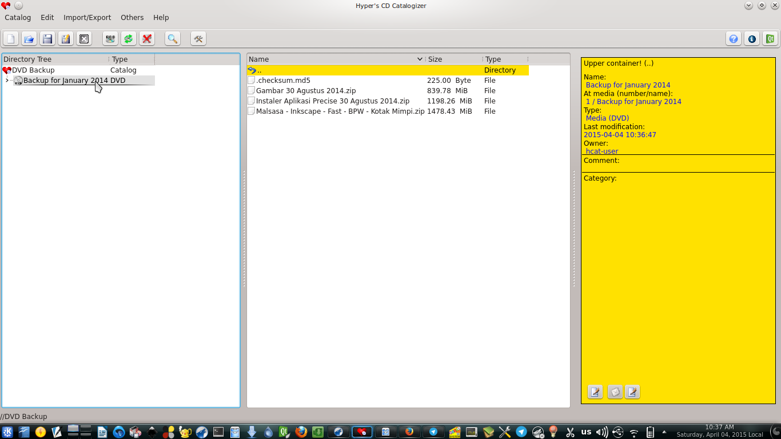The height and width of the screenshot is (439, 781).
Task: Click the Save As floppy-with-pencil icon
Action: point(66,39)
